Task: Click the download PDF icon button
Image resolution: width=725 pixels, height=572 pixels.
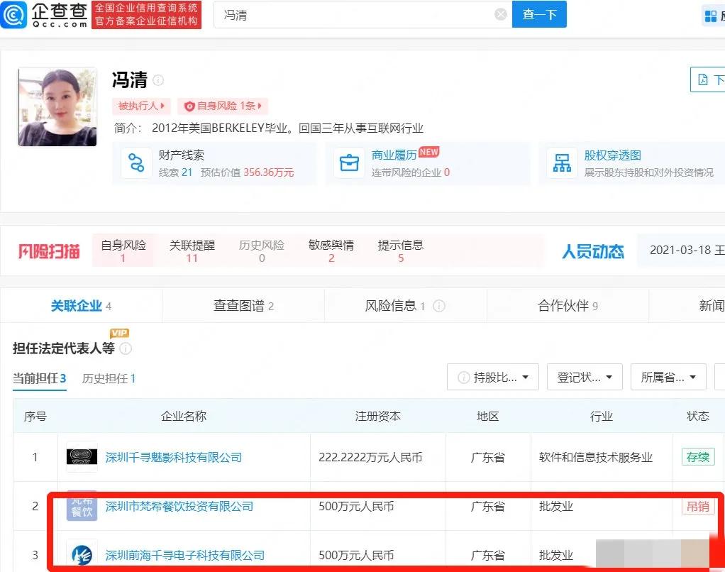Action: (707, 79)
